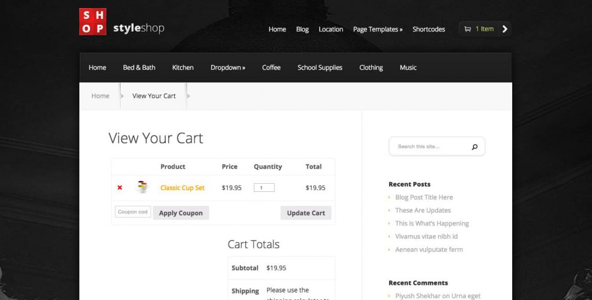Click the shopping cart icon in header
Screen dimensions: 592x300
pyautogui.click(x=467, y=29)
